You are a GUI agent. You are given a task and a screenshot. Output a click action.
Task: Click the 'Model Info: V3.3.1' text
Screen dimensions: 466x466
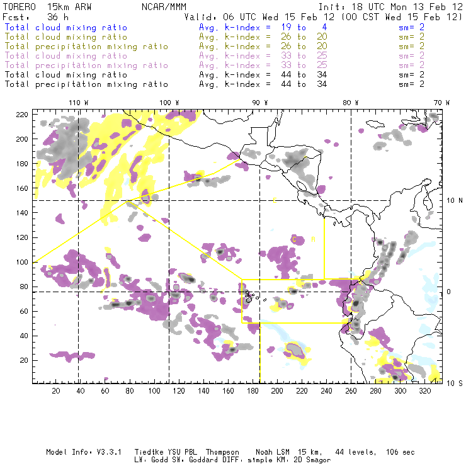point(84,452)
